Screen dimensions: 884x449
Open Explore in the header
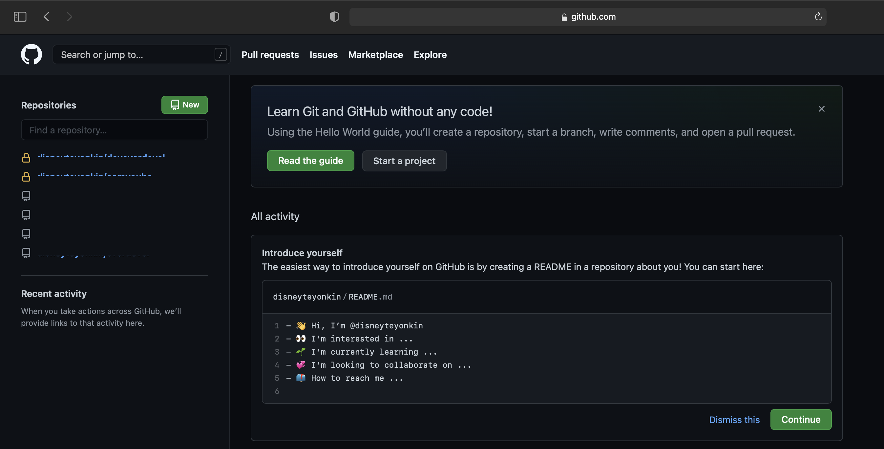(430, 54)
